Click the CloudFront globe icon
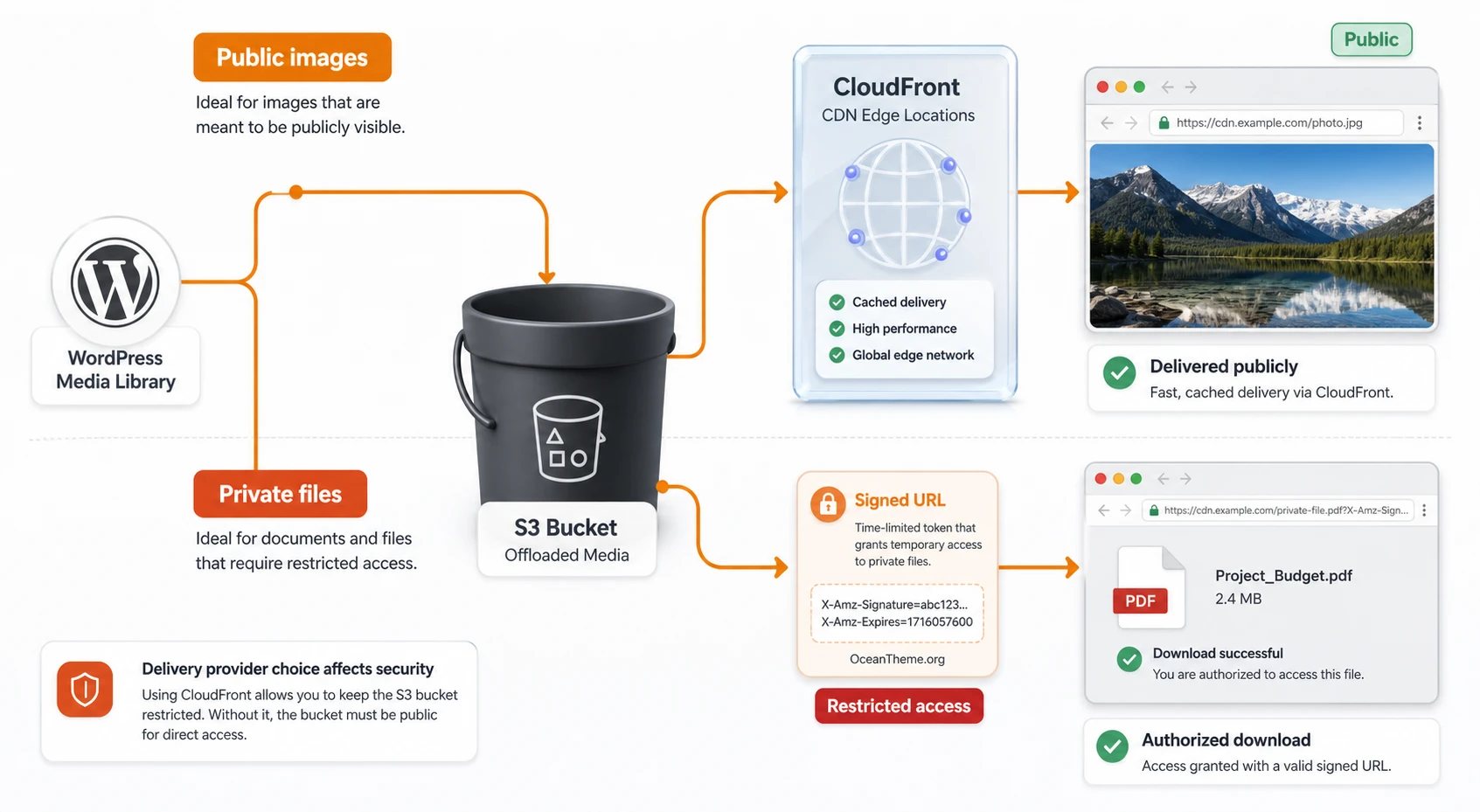The height and width of the screenshot is (812, 1480). point(906,205)
